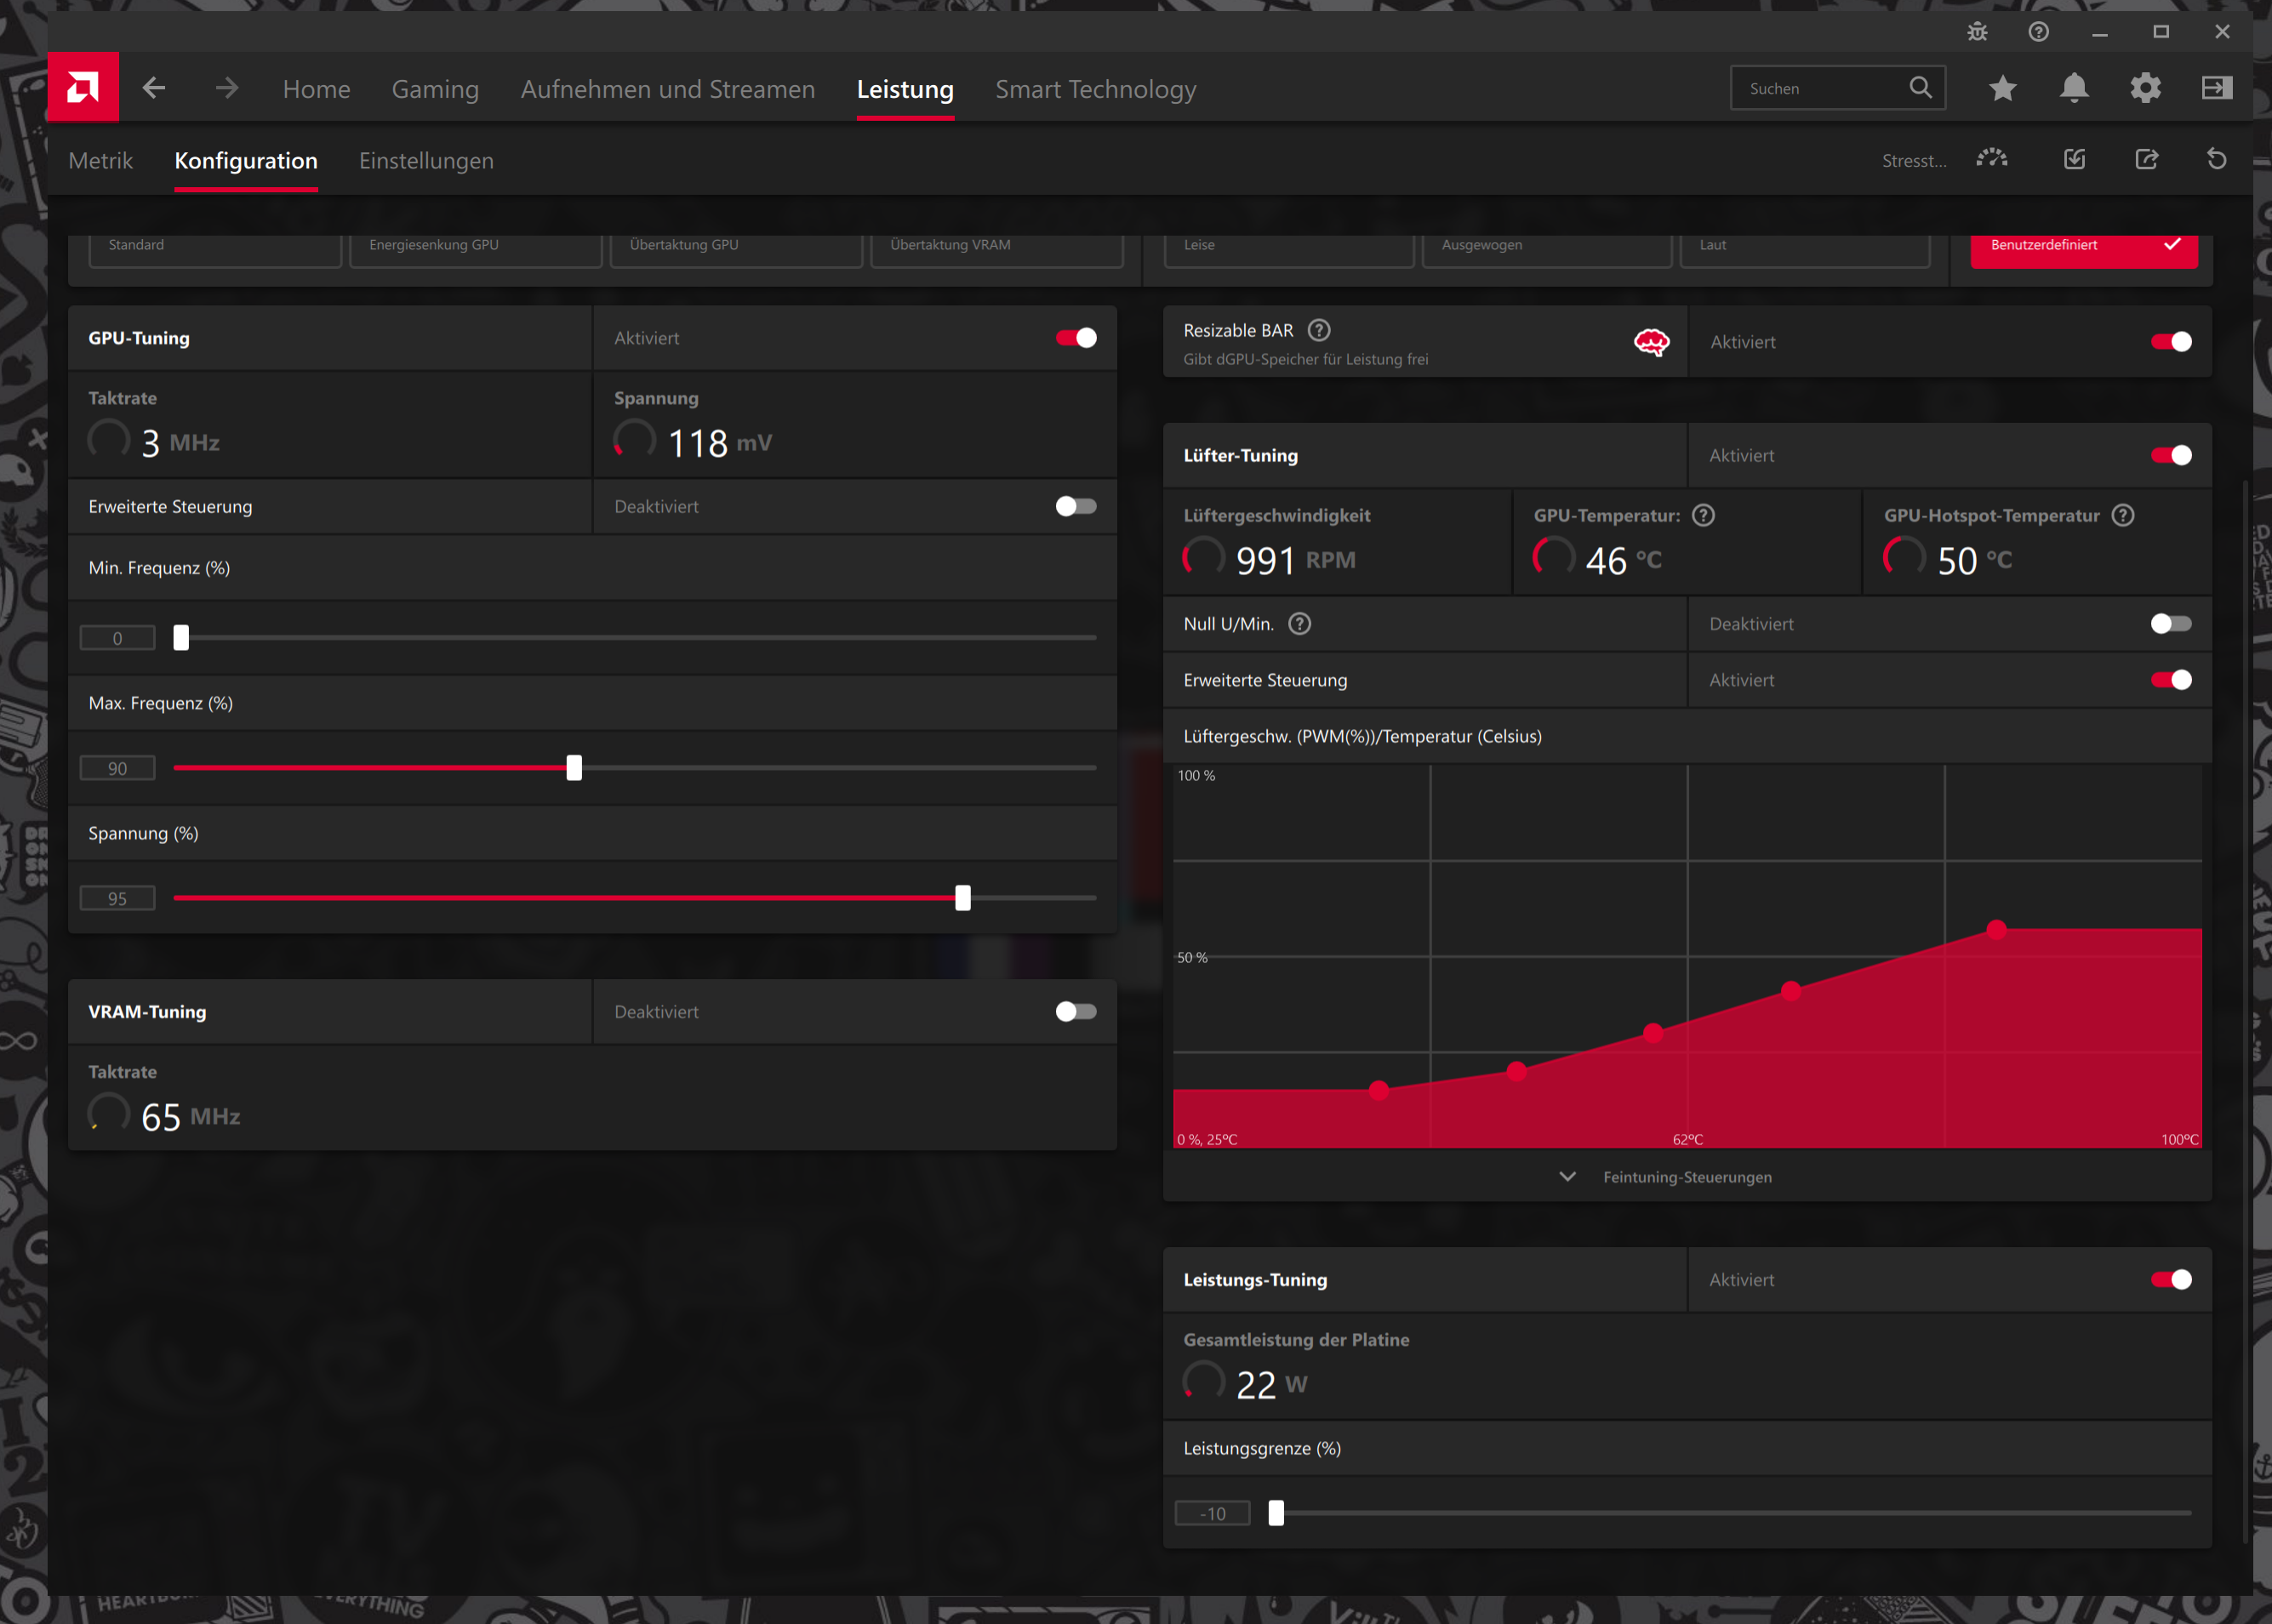
Task: Click the Max. Frequenz slider handle
Action: pyautogui.click(x=574, y=768)
